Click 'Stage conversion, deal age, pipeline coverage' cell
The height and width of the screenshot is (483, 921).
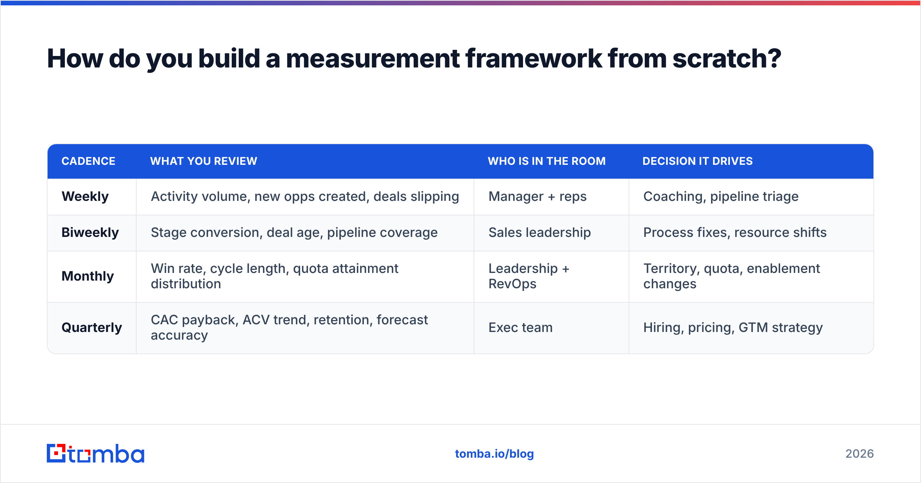(x=305, y=233)
